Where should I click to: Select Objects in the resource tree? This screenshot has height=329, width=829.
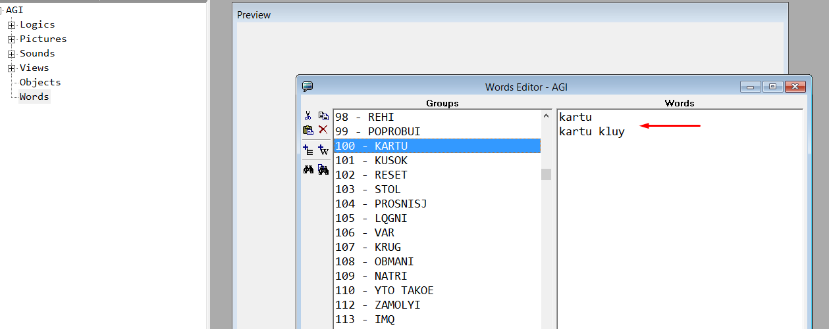40,82
